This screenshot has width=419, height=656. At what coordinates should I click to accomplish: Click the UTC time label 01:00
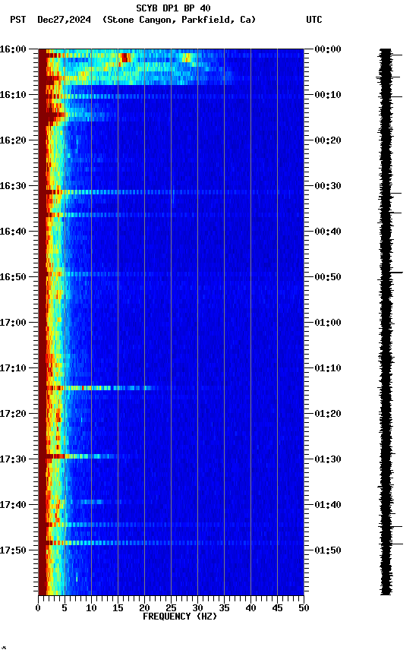(328, 323)
